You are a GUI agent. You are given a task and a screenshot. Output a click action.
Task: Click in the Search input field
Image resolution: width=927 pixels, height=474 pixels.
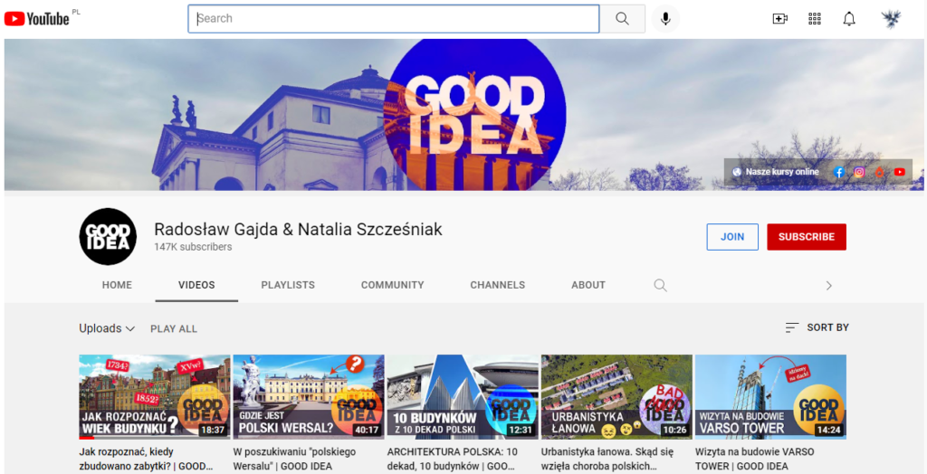(394, 18)
